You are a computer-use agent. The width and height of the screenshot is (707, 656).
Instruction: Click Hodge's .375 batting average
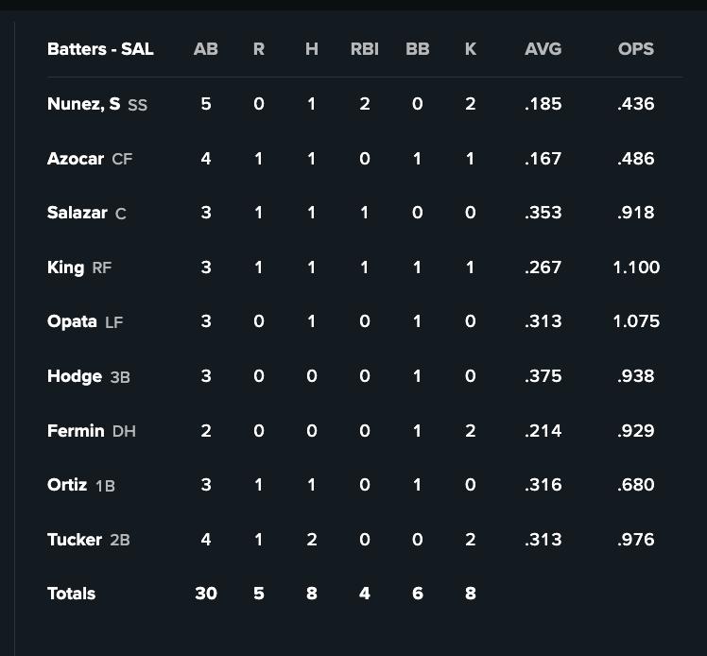pyautogui.click(x=543, y=376)
